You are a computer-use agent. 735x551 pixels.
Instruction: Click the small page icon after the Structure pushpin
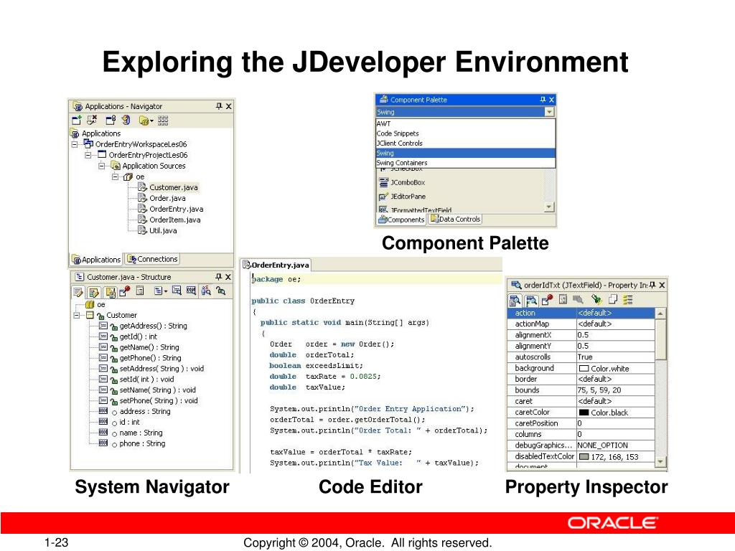tap(140, 291)
